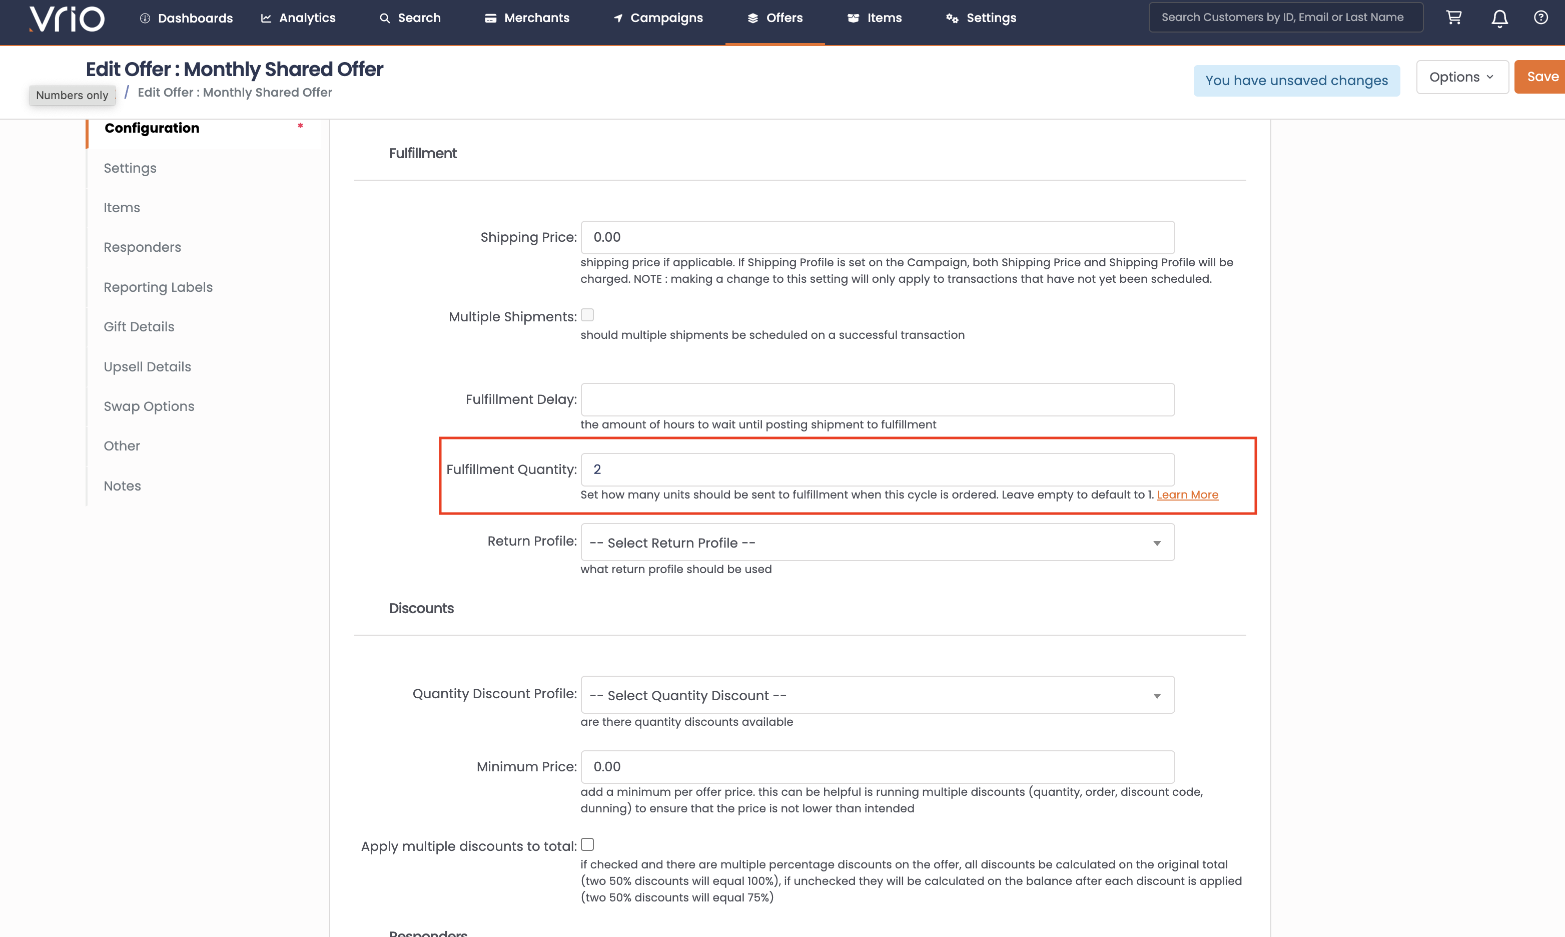Click the orange Save button
The width and height of the screenshot is (1565, 937).
[1541, 77]
